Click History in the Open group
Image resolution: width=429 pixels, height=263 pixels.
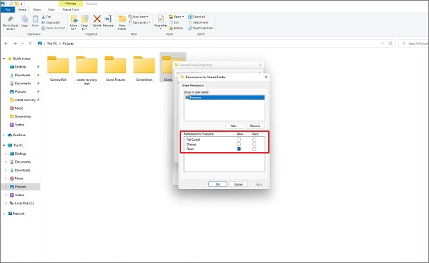(x=176, y=28)
